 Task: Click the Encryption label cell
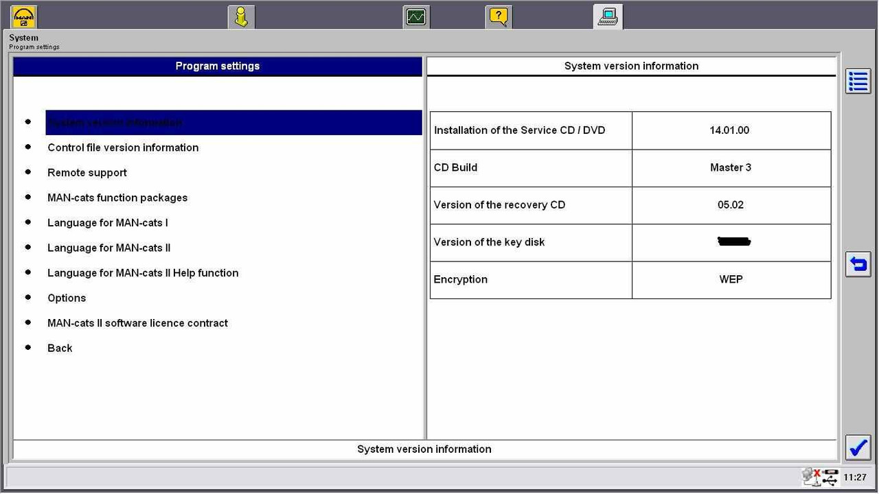(531, 280)
